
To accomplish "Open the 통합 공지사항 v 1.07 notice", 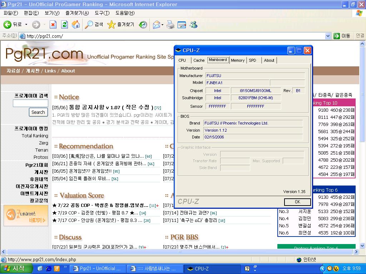I will (x=111, y=107).
